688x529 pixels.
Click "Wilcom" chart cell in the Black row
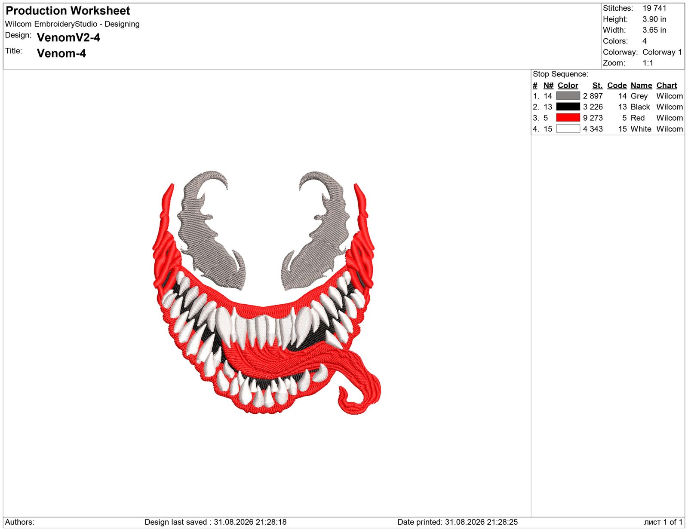coord(670,107)
